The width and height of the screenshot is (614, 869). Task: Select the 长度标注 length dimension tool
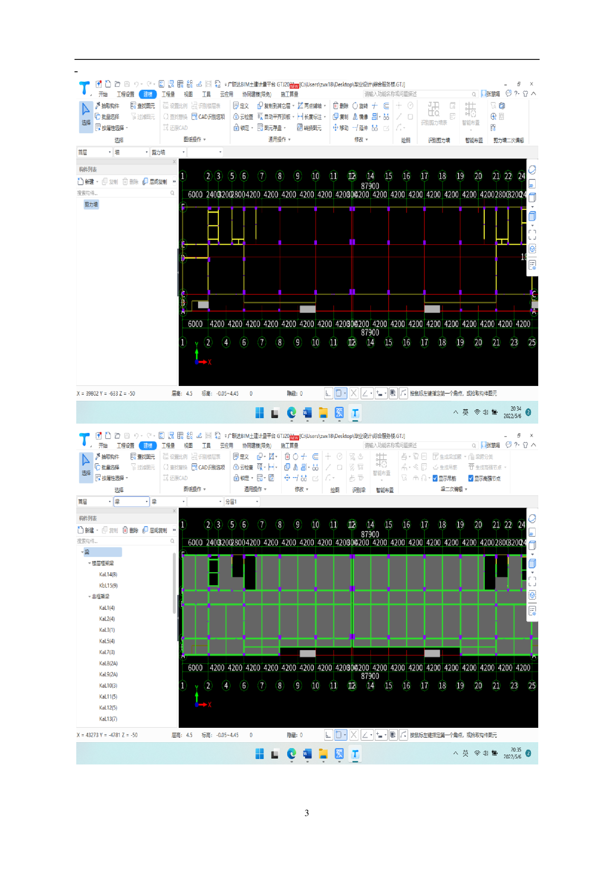click(x=312, y=117)
